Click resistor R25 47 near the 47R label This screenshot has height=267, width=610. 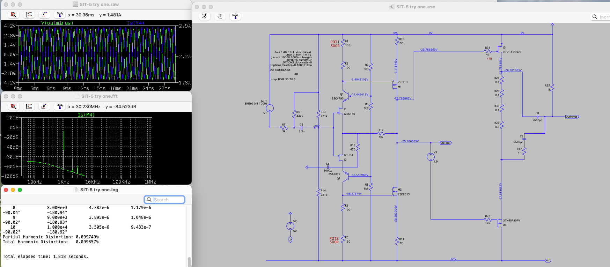tap(488, 51)
